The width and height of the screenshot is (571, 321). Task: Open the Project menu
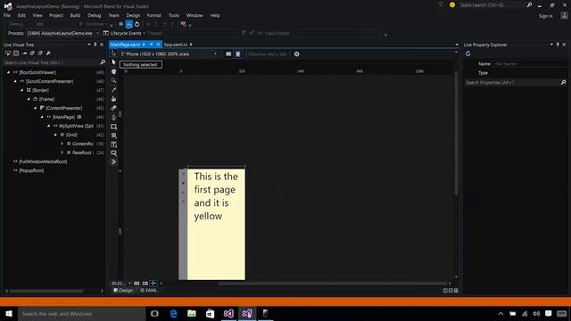(56, 15)
